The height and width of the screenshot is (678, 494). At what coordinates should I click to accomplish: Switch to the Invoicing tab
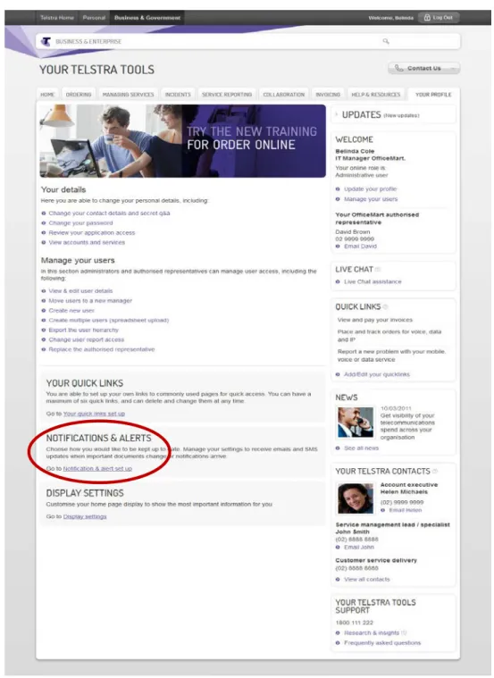tap(328, 95)
